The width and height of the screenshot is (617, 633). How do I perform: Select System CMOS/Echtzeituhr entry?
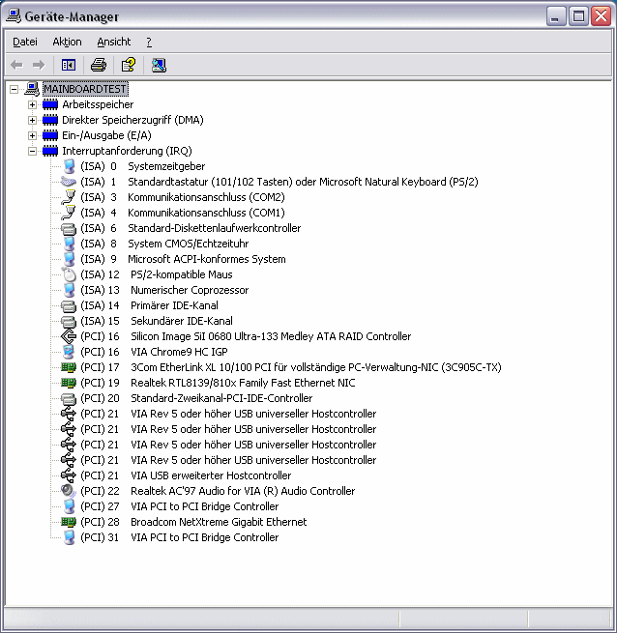click(x=189, y=244)
